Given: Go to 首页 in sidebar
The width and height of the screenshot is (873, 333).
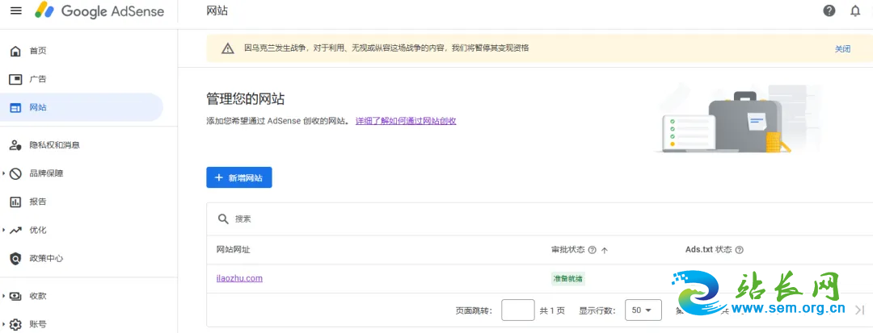Looking at the screenshot, I should click(38, 51).
